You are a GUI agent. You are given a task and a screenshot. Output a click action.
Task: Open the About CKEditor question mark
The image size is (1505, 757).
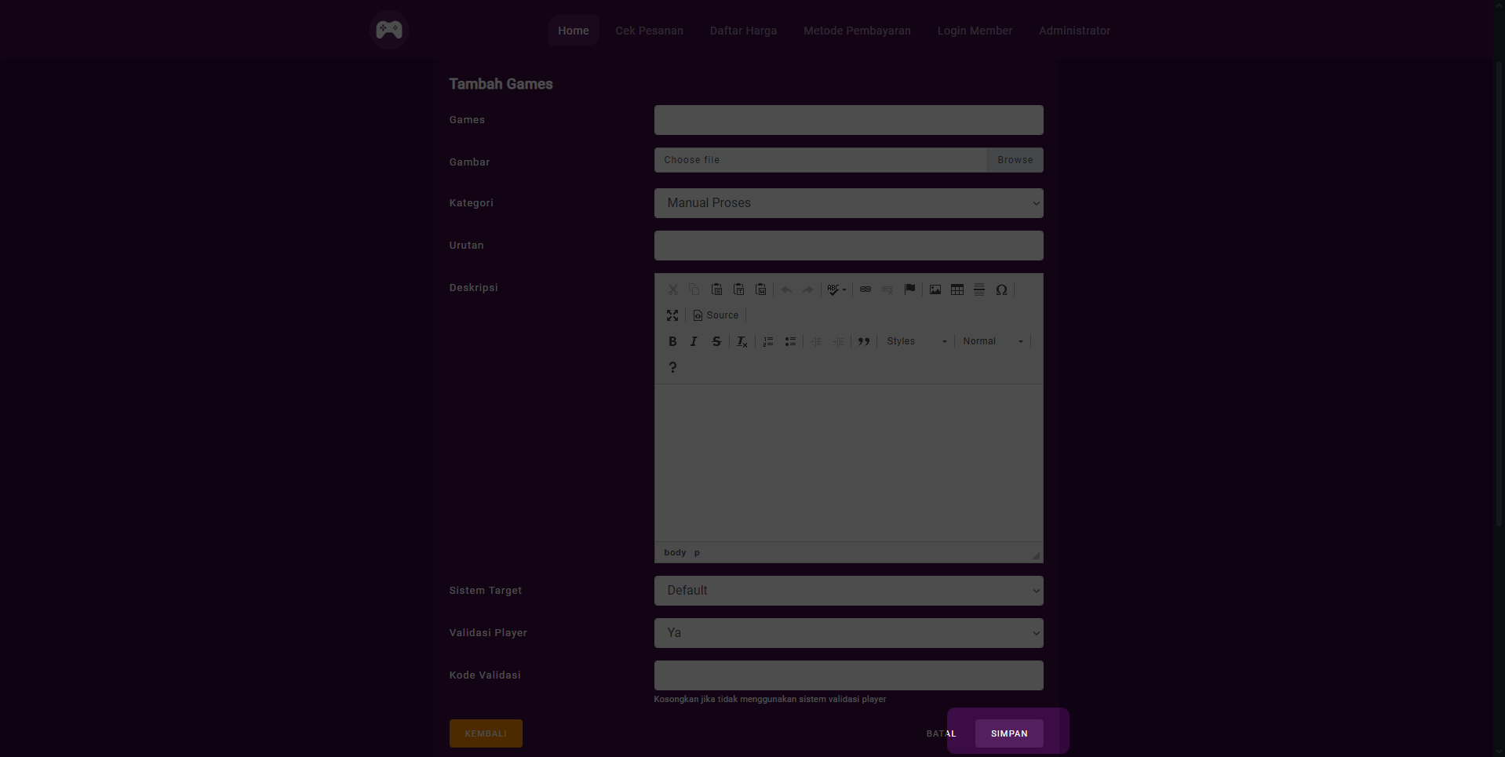click(672, 367)
